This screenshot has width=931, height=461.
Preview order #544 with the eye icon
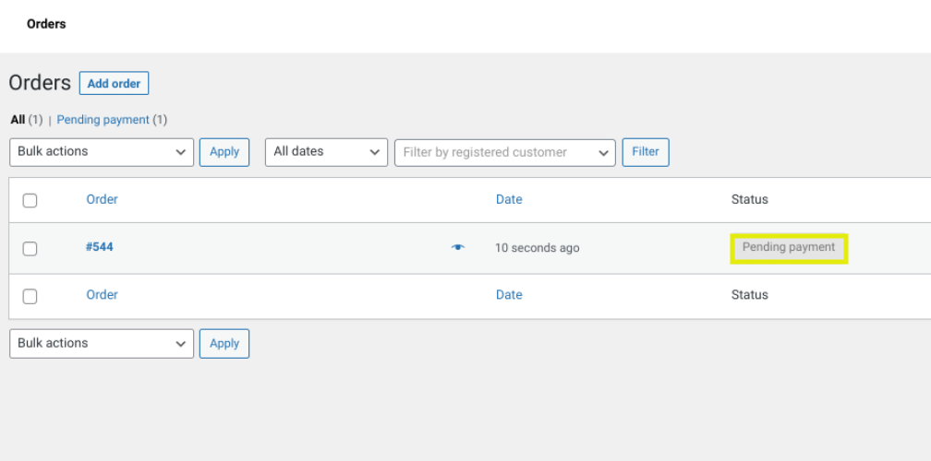[458, 247]
